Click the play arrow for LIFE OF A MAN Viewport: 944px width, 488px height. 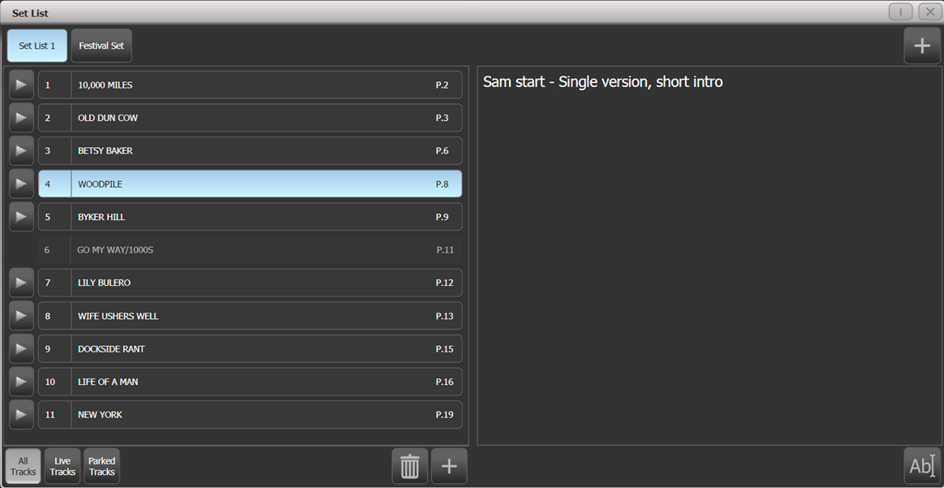click(21, 382)
